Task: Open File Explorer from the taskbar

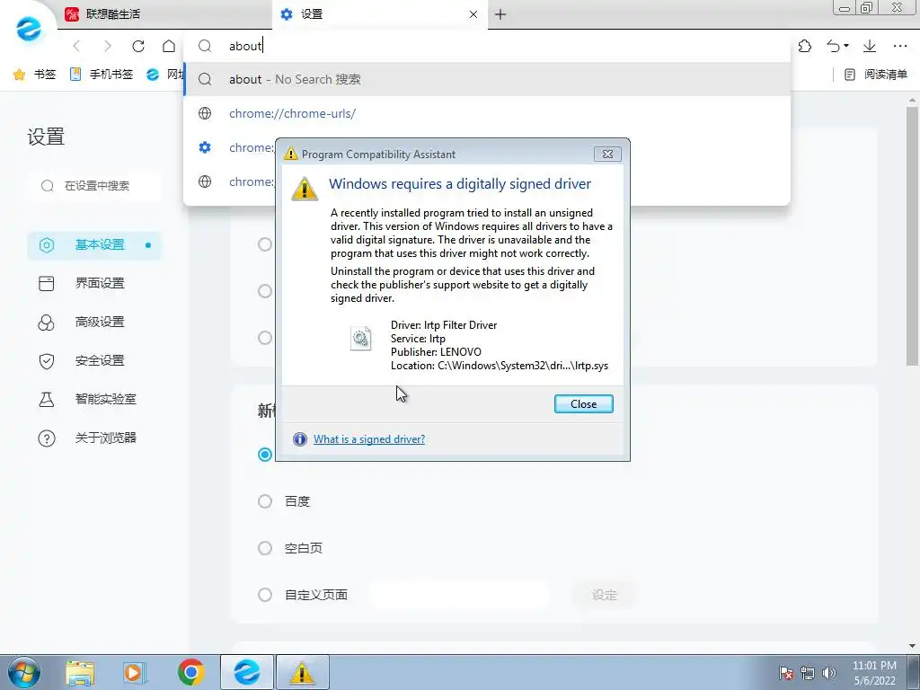Action: [80, 672]
